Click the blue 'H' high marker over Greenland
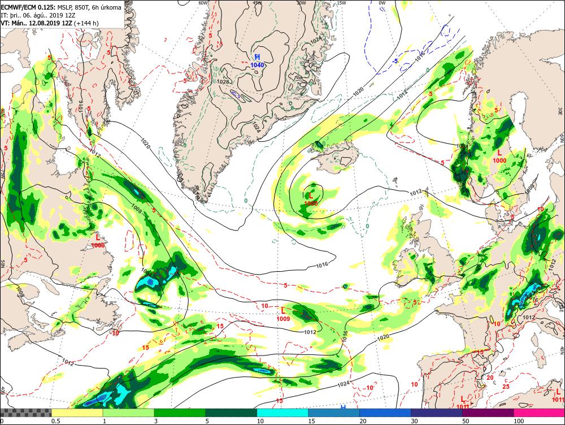Viewport: 565px width, 425px height. click(257, 57)
